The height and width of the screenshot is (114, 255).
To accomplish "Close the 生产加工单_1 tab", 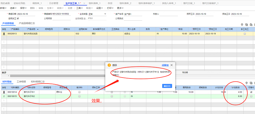I will click(84, 3).
